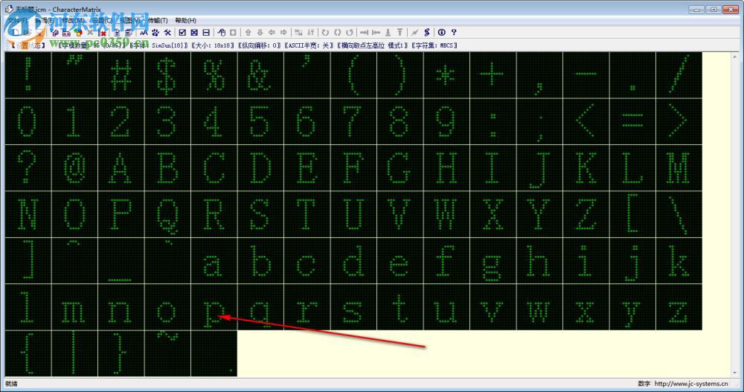Open the 视图(V) menu
Viewport: 744px width, 392px height.
point(129,20)
